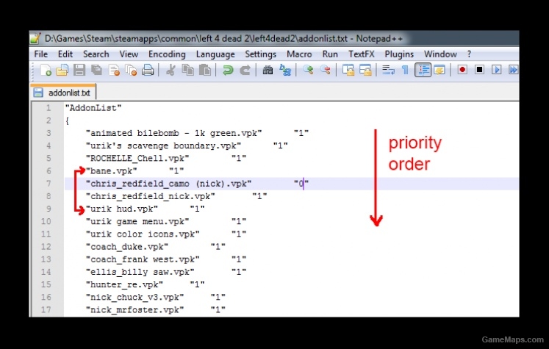
Task: Open the Plugins menu
Action: click(399, 54)
